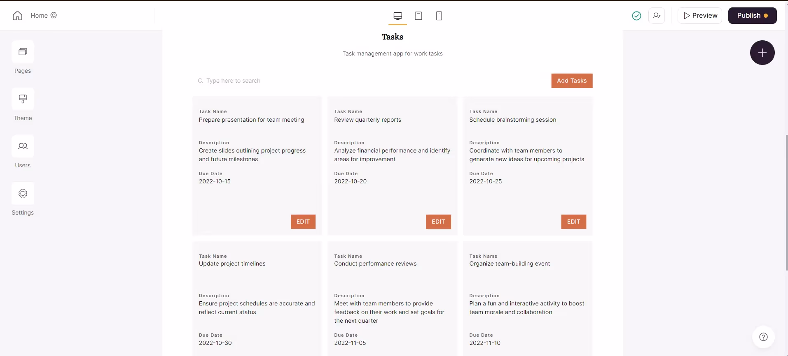Image resolution: width=788 pixels, height=356 pixels.
Task: Click the round plus add-block button
Action: point(762,53)
